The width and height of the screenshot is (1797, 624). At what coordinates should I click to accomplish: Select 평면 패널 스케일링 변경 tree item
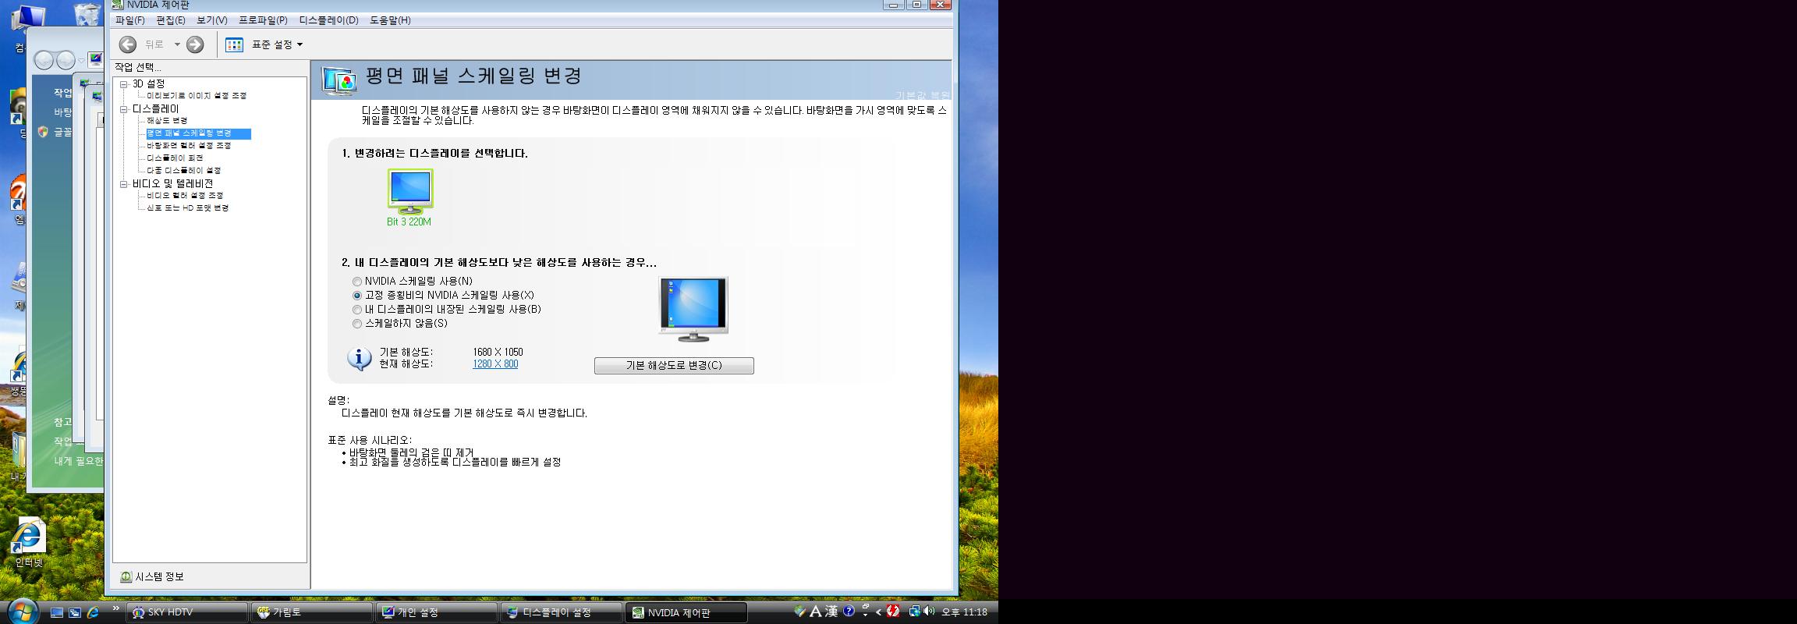pos(198,133)
